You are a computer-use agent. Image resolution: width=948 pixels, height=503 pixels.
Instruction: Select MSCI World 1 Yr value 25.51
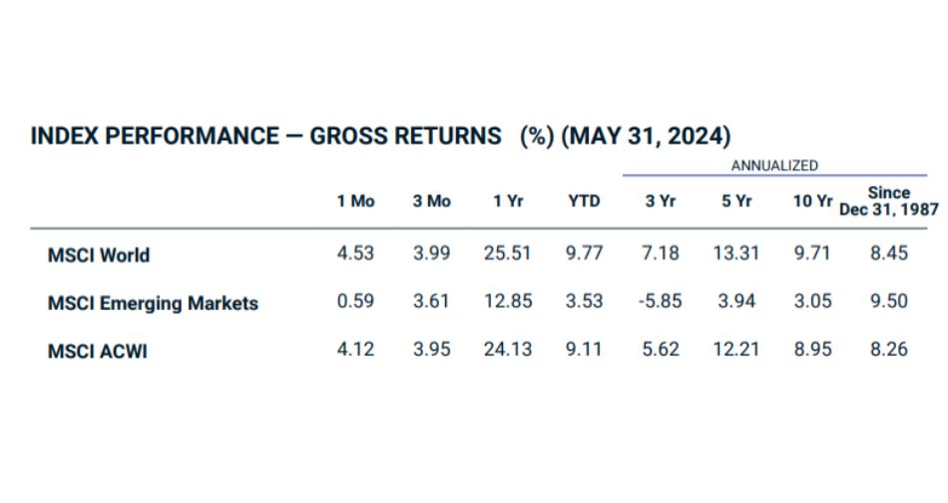[508, 253]
